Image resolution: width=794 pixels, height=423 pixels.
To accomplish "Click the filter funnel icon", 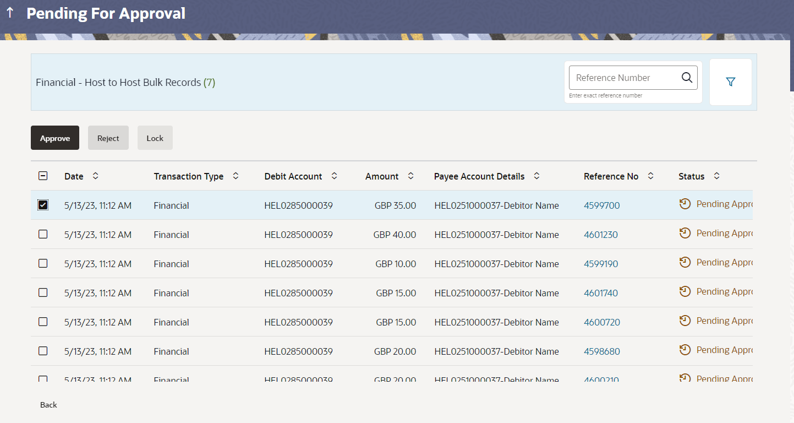I will click(x=730, y=82).
